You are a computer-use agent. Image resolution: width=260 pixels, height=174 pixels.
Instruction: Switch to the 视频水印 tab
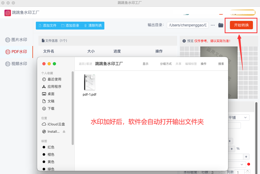pos(16,64)
